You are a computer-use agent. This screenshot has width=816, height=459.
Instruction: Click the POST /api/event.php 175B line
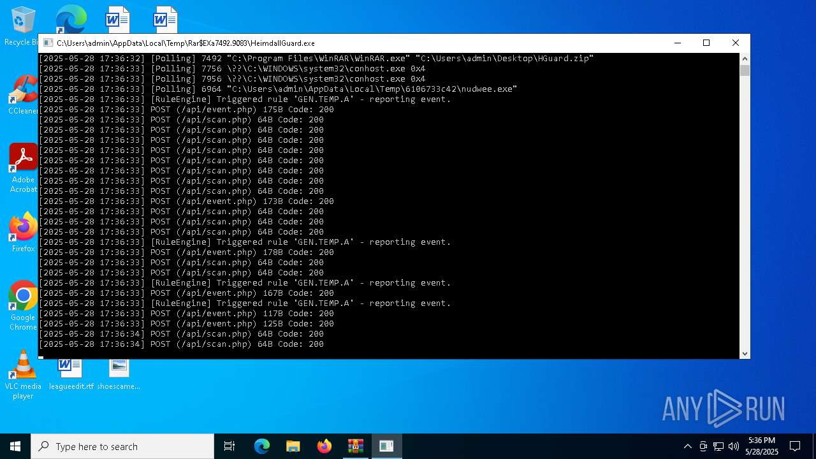187,110
